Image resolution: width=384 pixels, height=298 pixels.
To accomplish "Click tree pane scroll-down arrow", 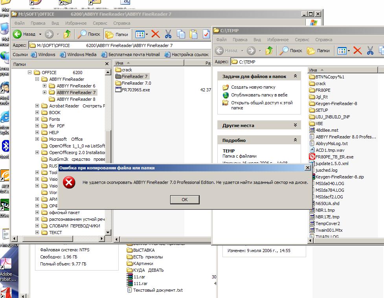I will pos(108,232).
